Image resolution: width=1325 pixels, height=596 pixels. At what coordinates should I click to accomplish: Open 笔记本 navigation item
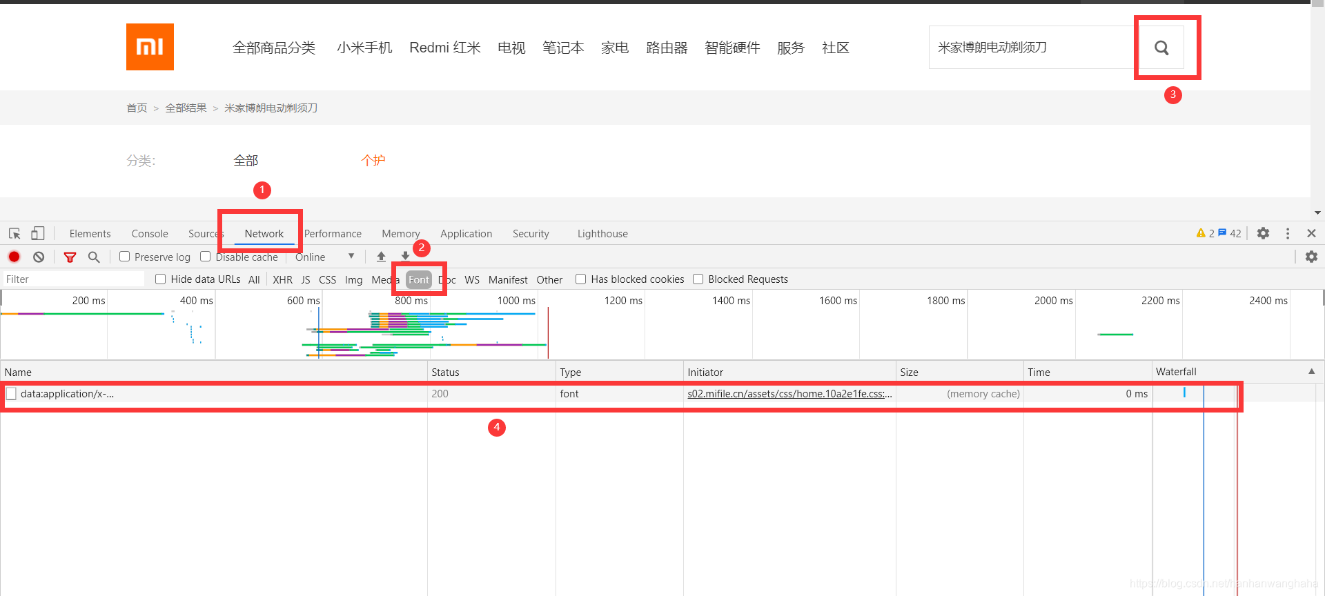(563, 48)
